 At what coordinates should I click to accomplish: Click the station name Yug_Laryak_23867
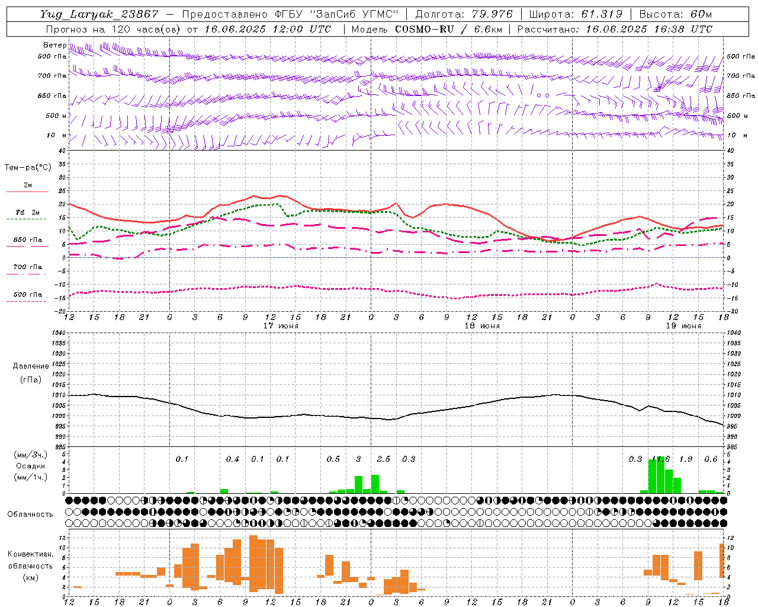99,14
